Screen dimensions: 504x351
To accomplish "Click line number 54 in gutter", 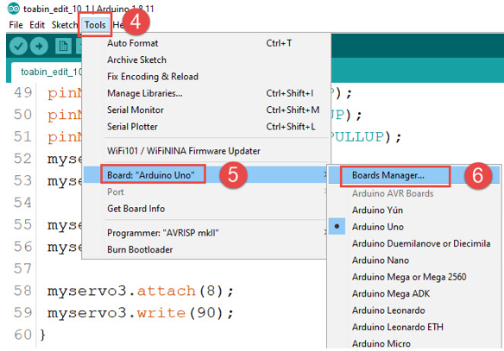I will (x=22, y=203).
